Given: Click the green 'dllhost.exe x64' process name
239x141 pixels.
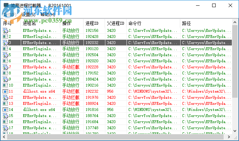Looking at the screenshot, I should pos(39,110).
